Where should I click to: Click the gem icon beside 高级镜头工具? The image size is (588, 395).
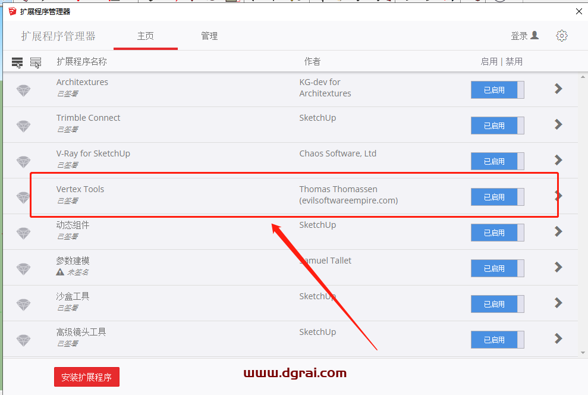23,340
